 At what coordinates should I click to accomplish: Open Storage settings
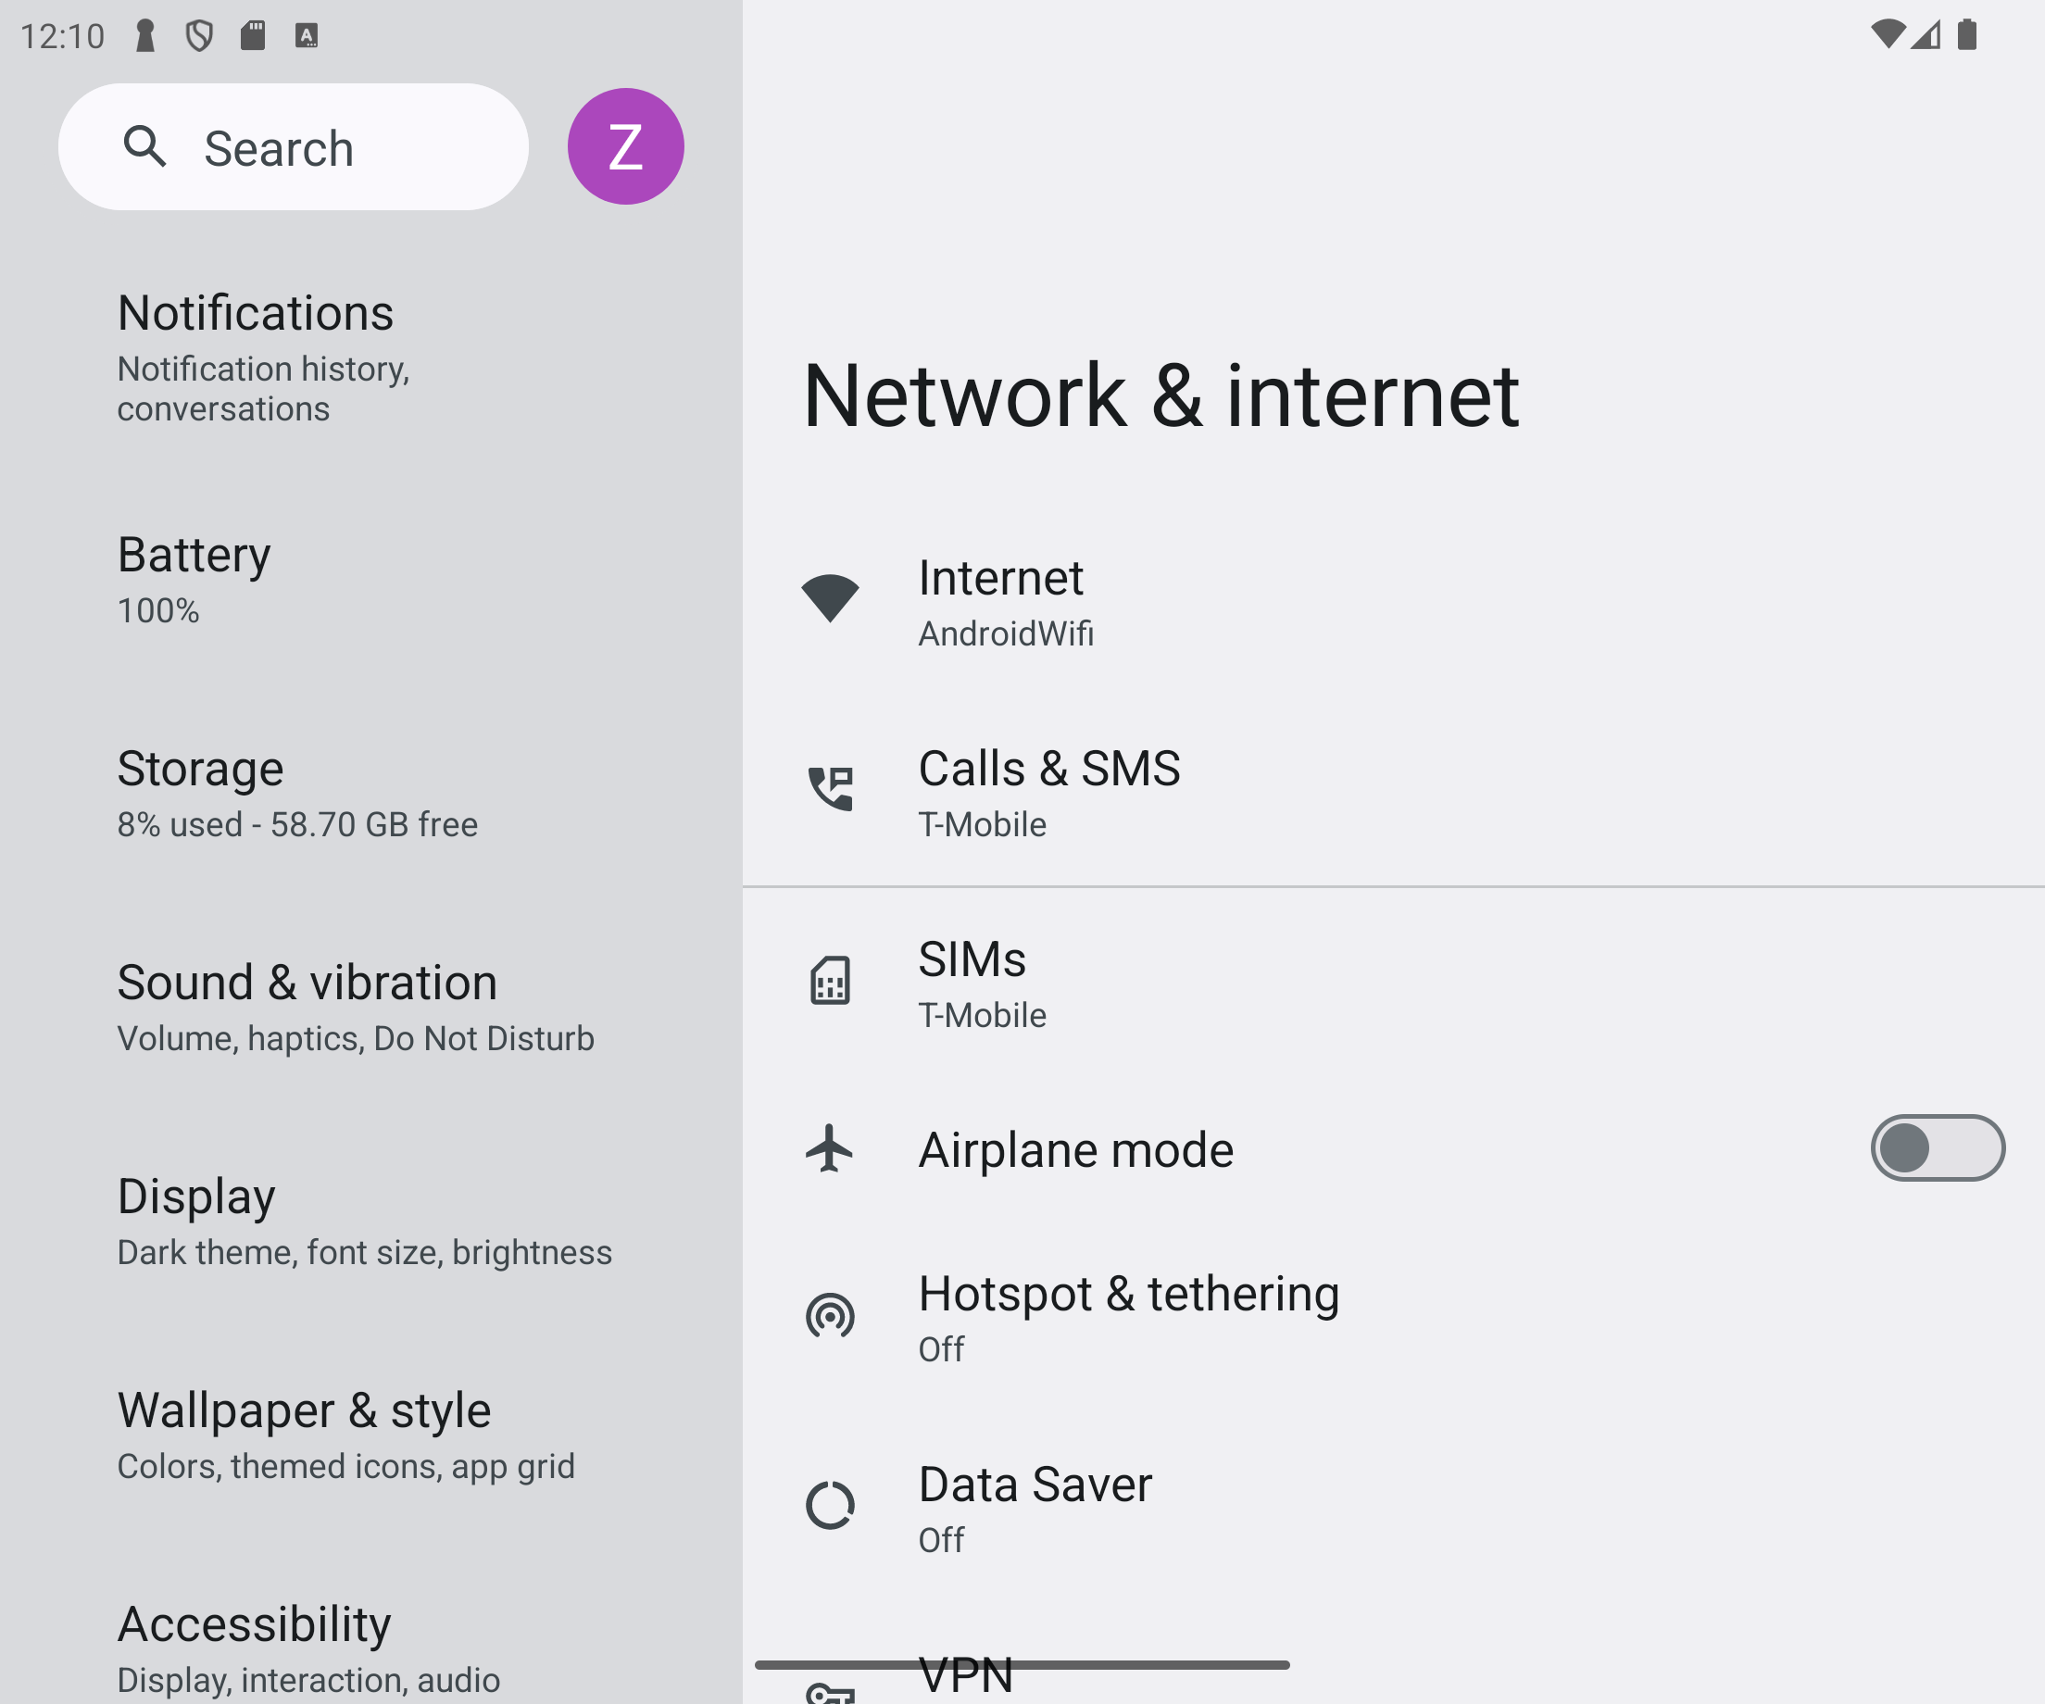pyautogui.click(x=371, y=793)
